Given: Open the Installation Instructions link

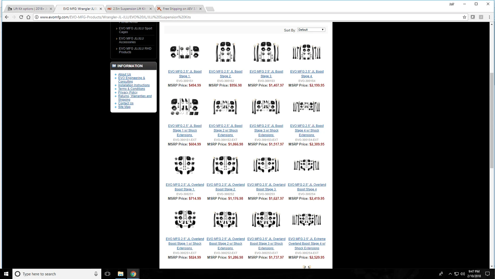Looking at the screenshot, I should pos(134,85).
